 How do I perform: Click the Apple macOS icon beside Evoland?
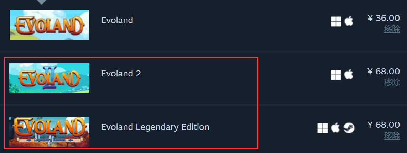click(349, 21)
